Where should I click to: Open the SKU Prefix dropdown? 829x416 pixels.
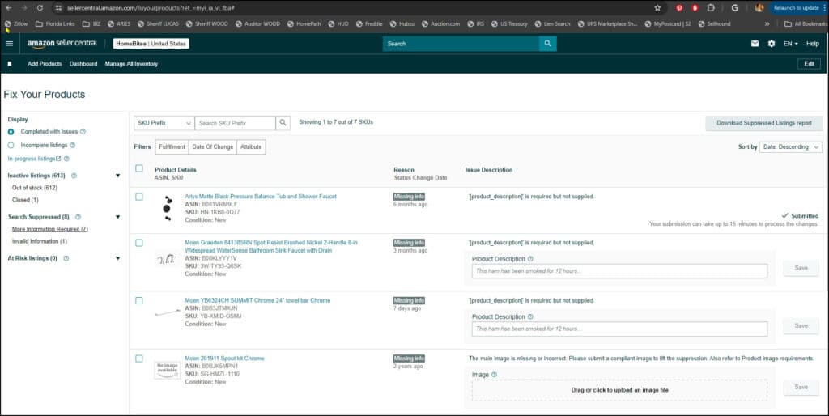pyautogui.click(x=164, y=123)
